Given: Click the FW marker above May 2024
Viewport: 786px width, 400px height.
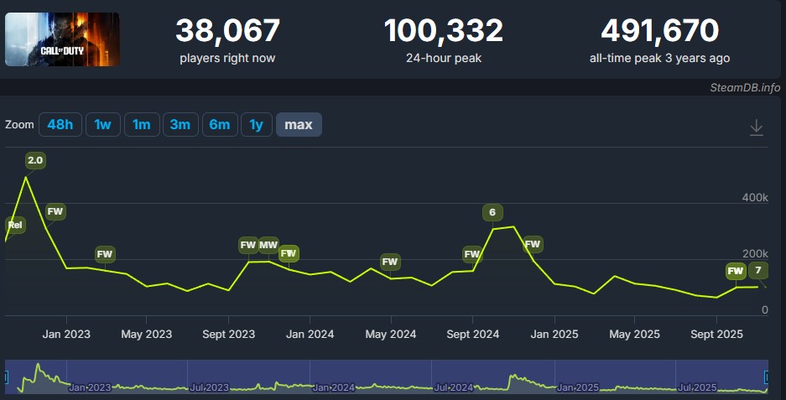Looking at the screenshot, I should (390, 262).
